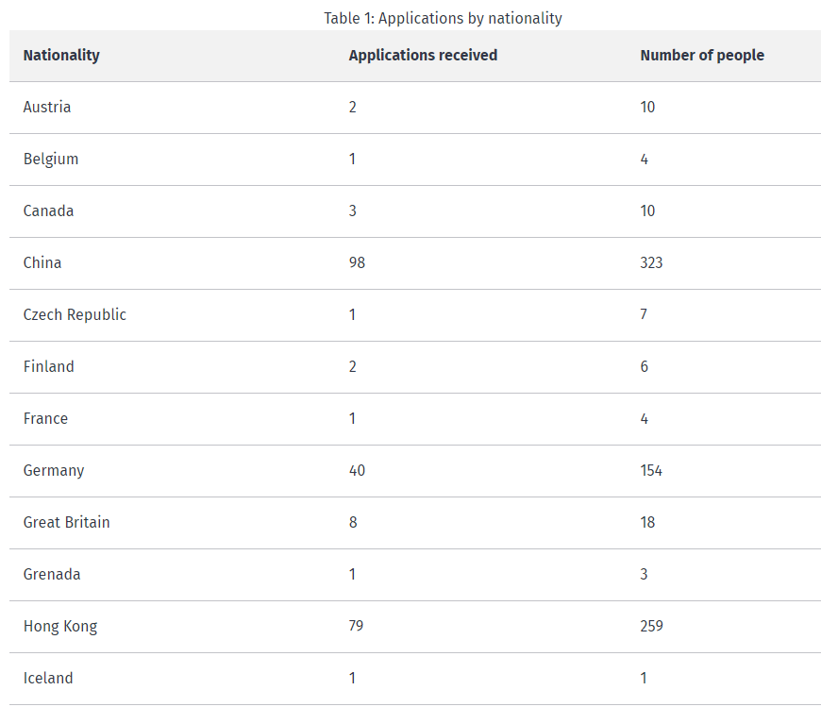This screenshot has width=821, height=707.
Task: Select the France row label
Action: [x=45, y=419]
